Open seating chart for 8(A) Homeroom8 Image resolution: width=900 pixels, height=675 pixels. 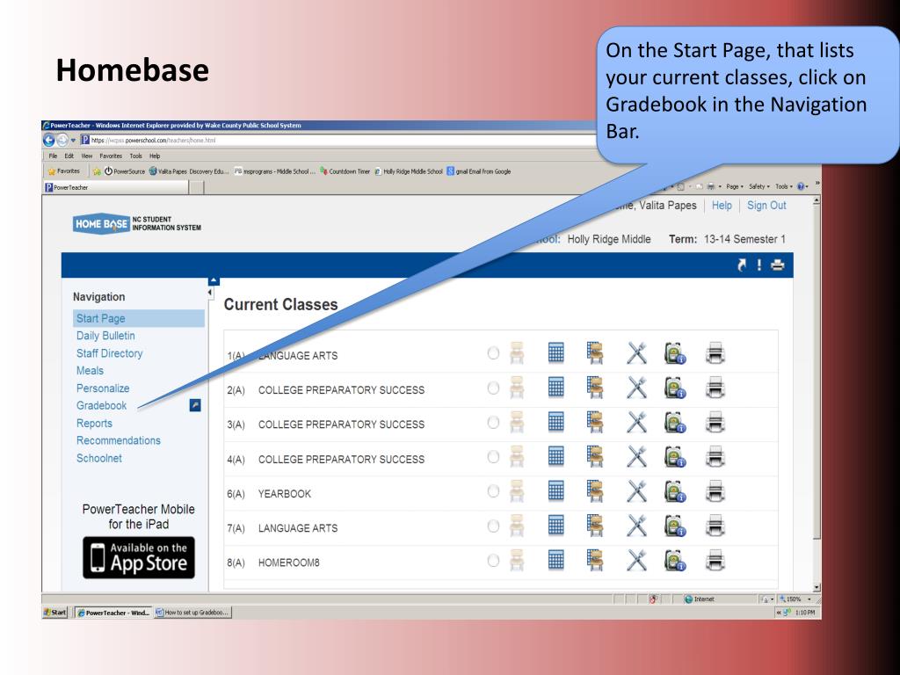(x=595, y=560)
